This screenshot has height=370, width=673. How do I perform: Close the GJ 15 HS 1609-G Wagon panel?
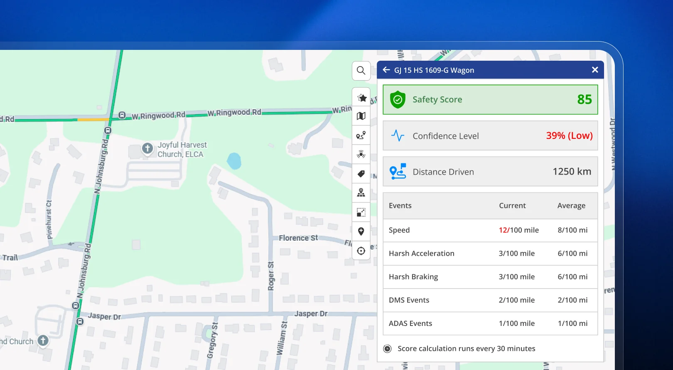[595, 70]
